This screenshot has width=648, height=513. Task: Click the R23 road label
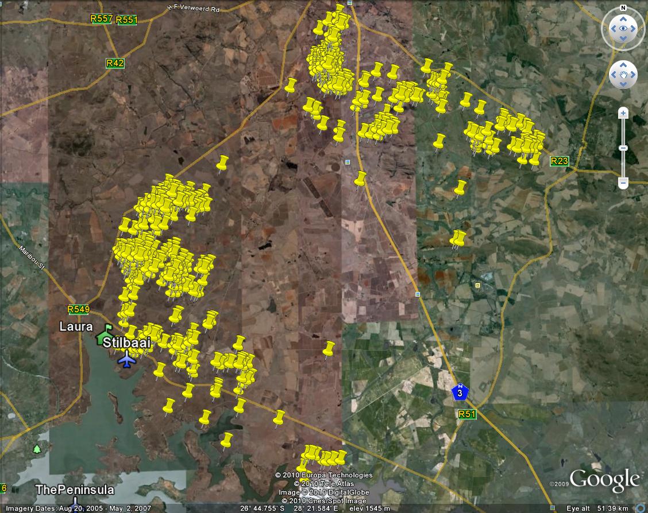point(559,161)
